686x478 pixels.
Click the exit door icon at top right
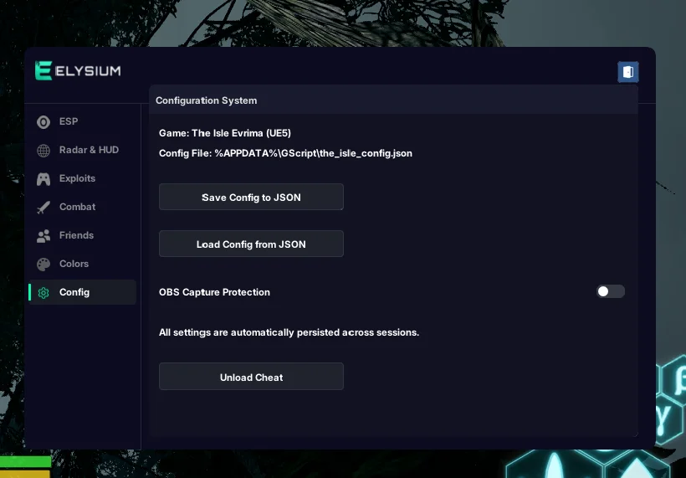(x=627, y=72)
